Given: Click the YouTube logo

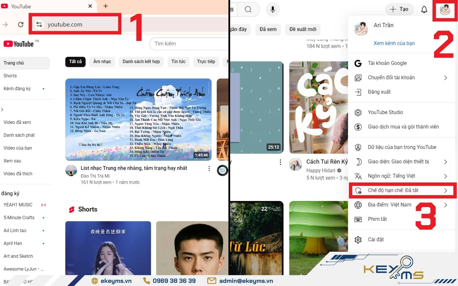Looking at the screenshot, I should coord(19,44).
